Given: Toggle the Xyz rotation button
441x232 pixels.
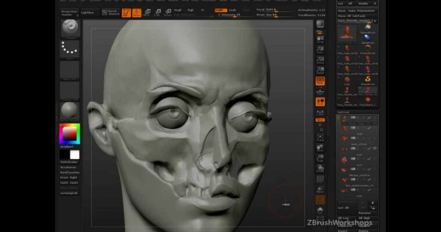Looking at the screenshot, I should (320, 120).
